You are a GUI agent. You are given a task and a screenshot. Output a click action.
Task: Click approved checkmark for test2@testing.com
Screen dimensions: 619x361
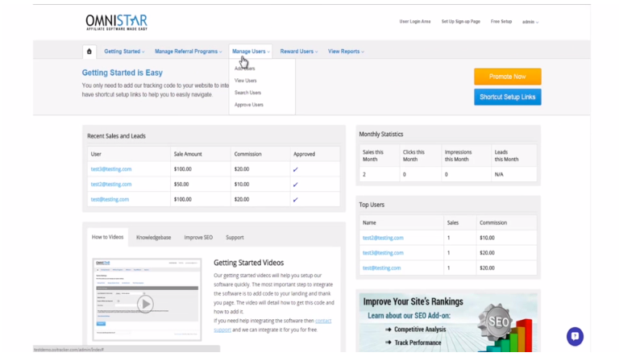click(x=295, y=185)
